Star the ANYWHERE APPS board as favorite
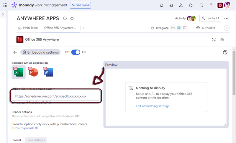The width and height of the screenshot is (236, 143). coord(72,18)
